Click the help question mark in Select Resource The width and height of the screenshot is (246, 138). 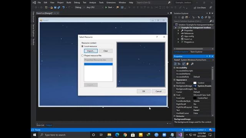click(x=157, y=37)
